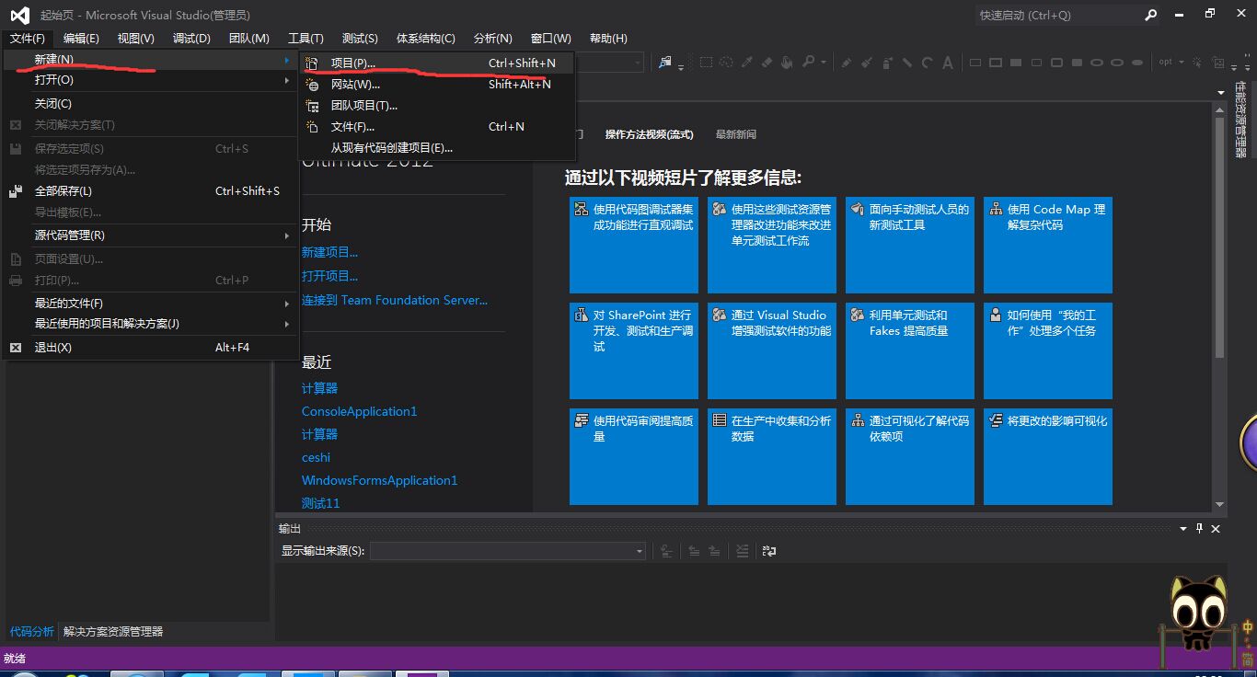This screenshot has width=1257, height=677.
Task: Choose 退出(X) to exit
Action: pyautogui.click(x=150, y=348)
